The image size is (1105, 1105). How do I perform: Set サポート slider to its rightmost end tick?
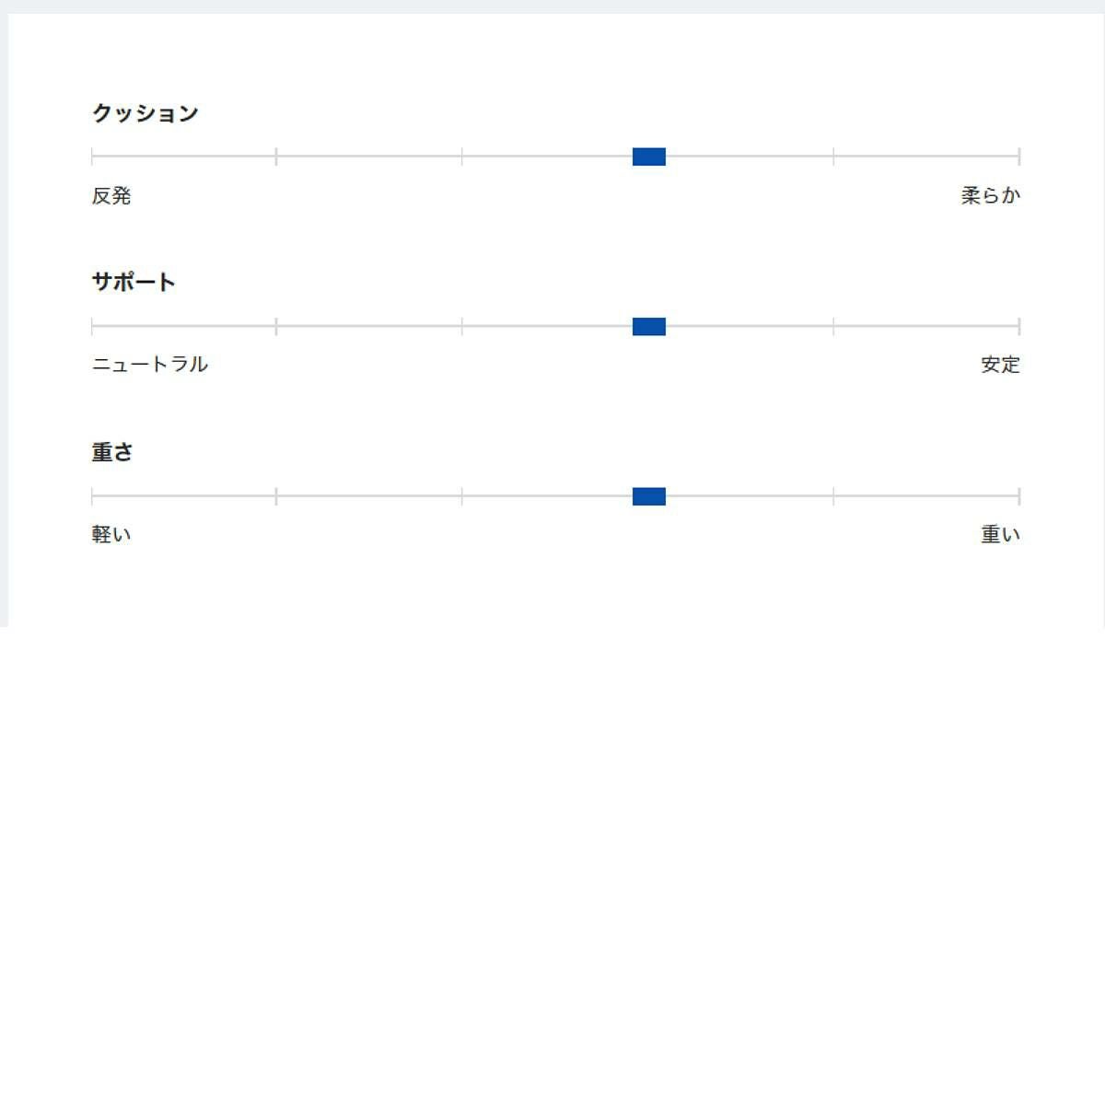(1018, 327)
